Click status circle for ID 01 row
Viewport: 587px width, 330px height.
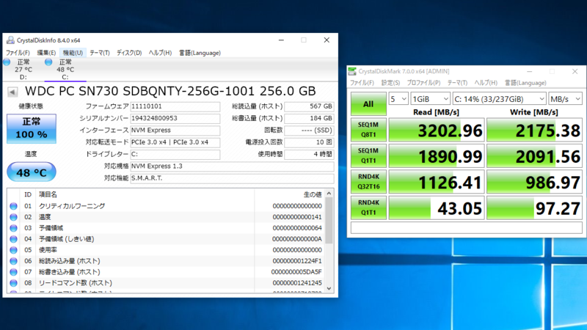tap(13, 206)
